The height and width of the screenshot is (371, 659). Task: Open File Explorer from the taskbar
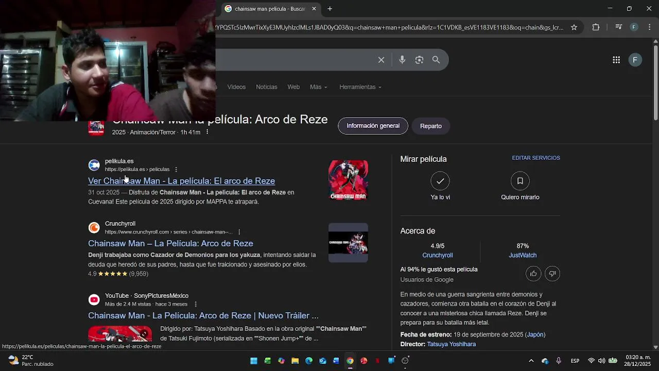click(295, 361)
